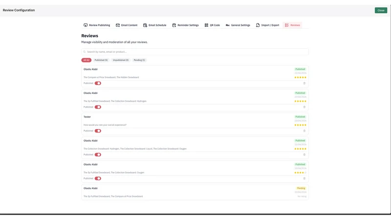Switch off Published for Hydrogen, Liquid, Oxygen review
The width and height of the screenshot is (391, 220).
point(98,154)
